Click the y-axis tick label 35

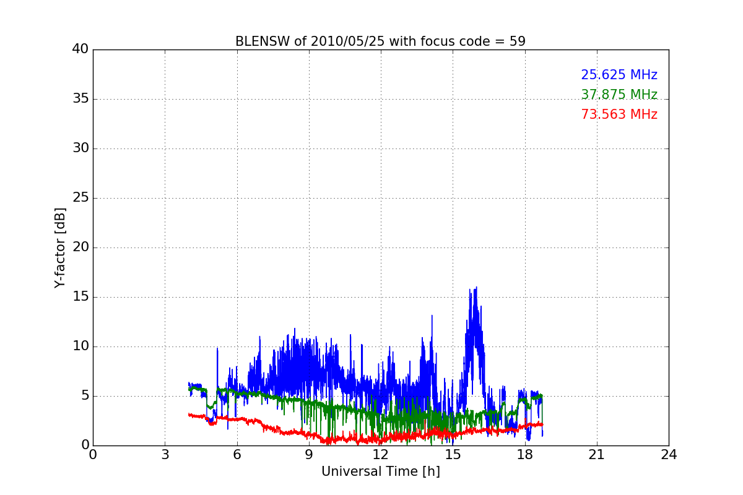(80, 99)
